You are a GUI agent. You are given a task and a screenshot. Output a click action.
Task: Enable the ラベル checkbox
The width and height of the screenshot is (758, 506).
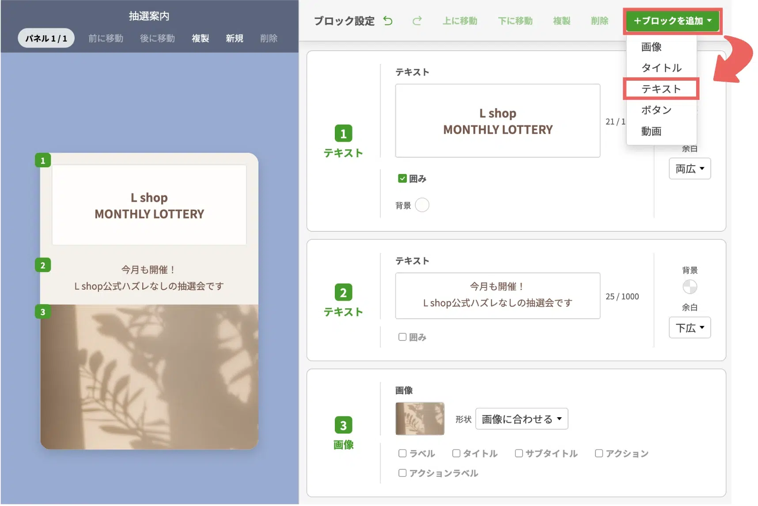402,453
